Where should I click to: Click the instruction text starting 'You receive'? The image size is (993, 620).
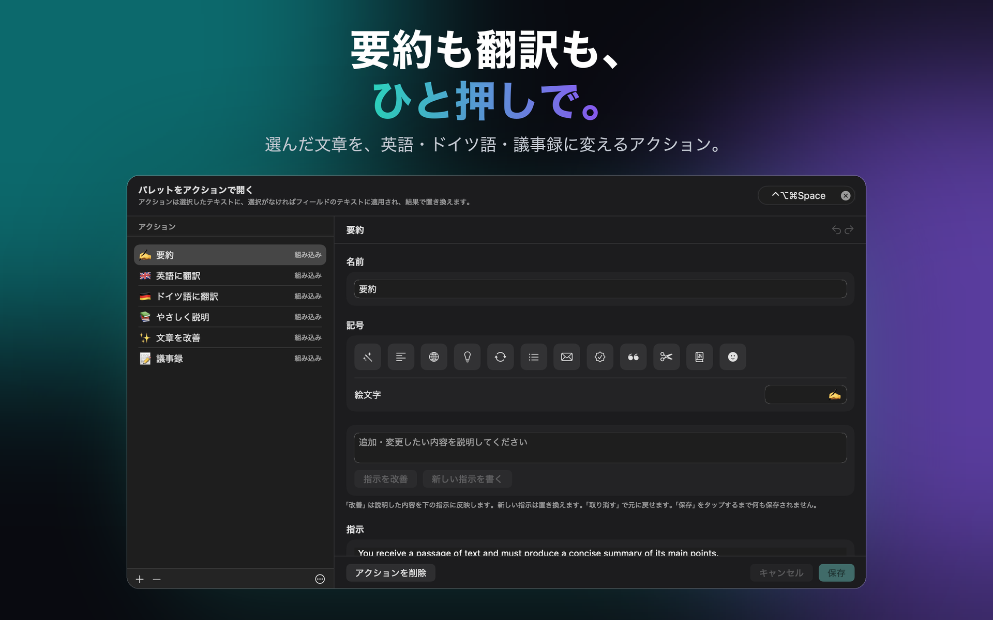(x=538, y=552)
